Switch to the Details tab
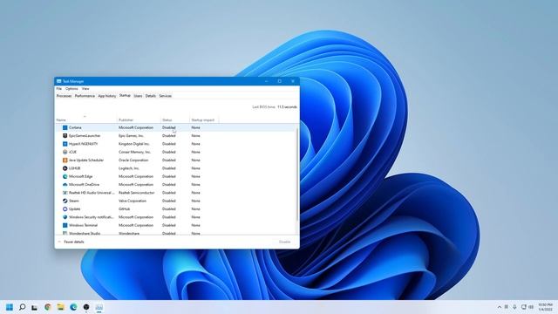This screenshot has width=558, height=314. click(151, 96)
